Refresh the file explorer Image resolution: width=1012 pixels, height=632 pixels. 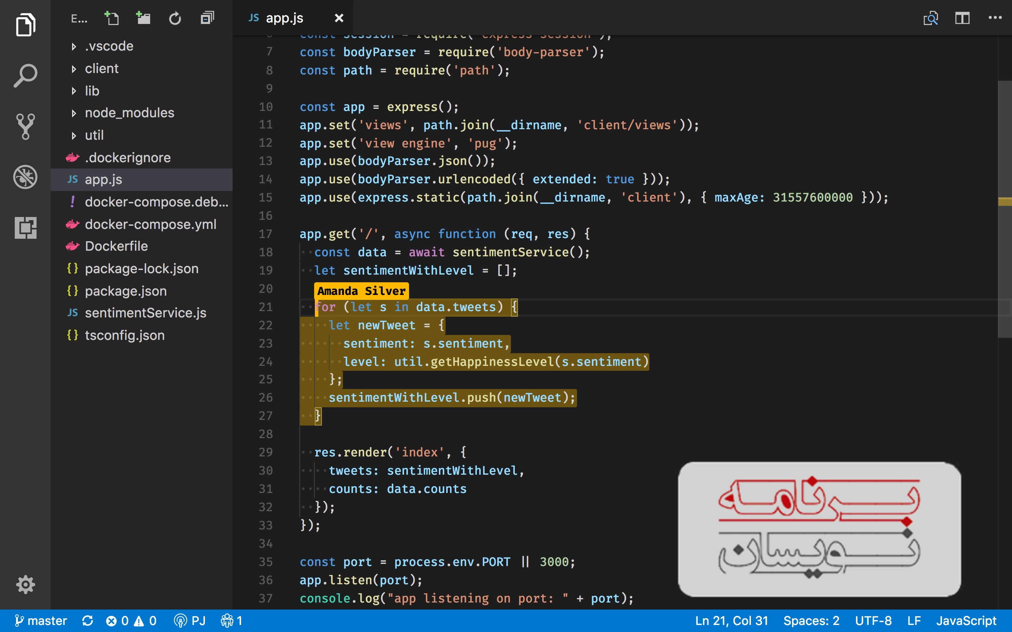pyautogui.click(x=175, y=18)
